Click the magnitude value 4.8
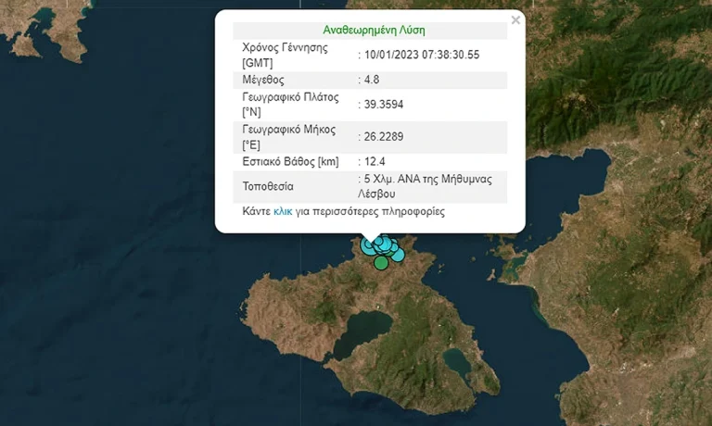Image resolution: width=712 pixels, height=426 pixels. 372,80
